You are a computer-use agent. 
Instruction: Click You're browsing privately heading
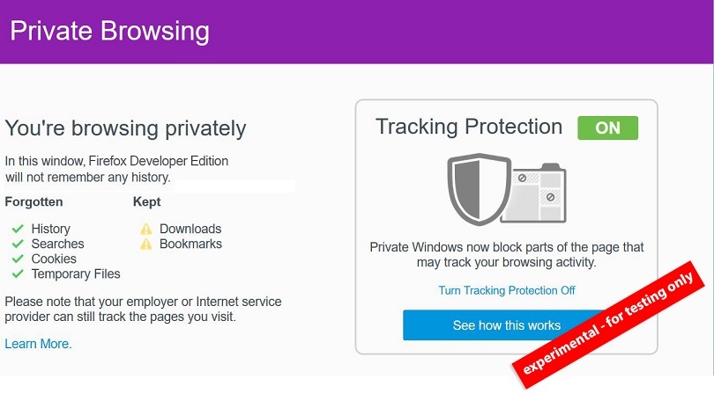[125, 128]
